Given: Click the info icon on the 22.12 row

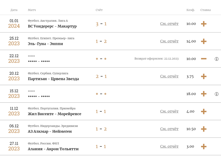Looking at the screenshot, I should [x=217, y=59].
